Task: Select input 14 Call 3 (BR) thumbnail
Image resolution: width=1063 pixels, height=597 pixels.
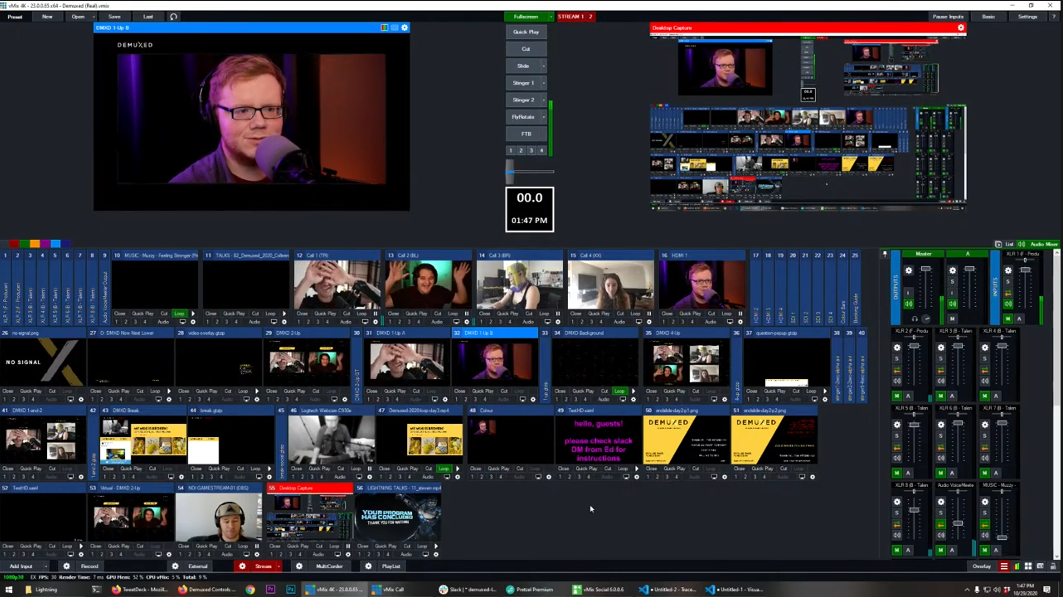Action: pyautogui.click(x=520, y=284)
